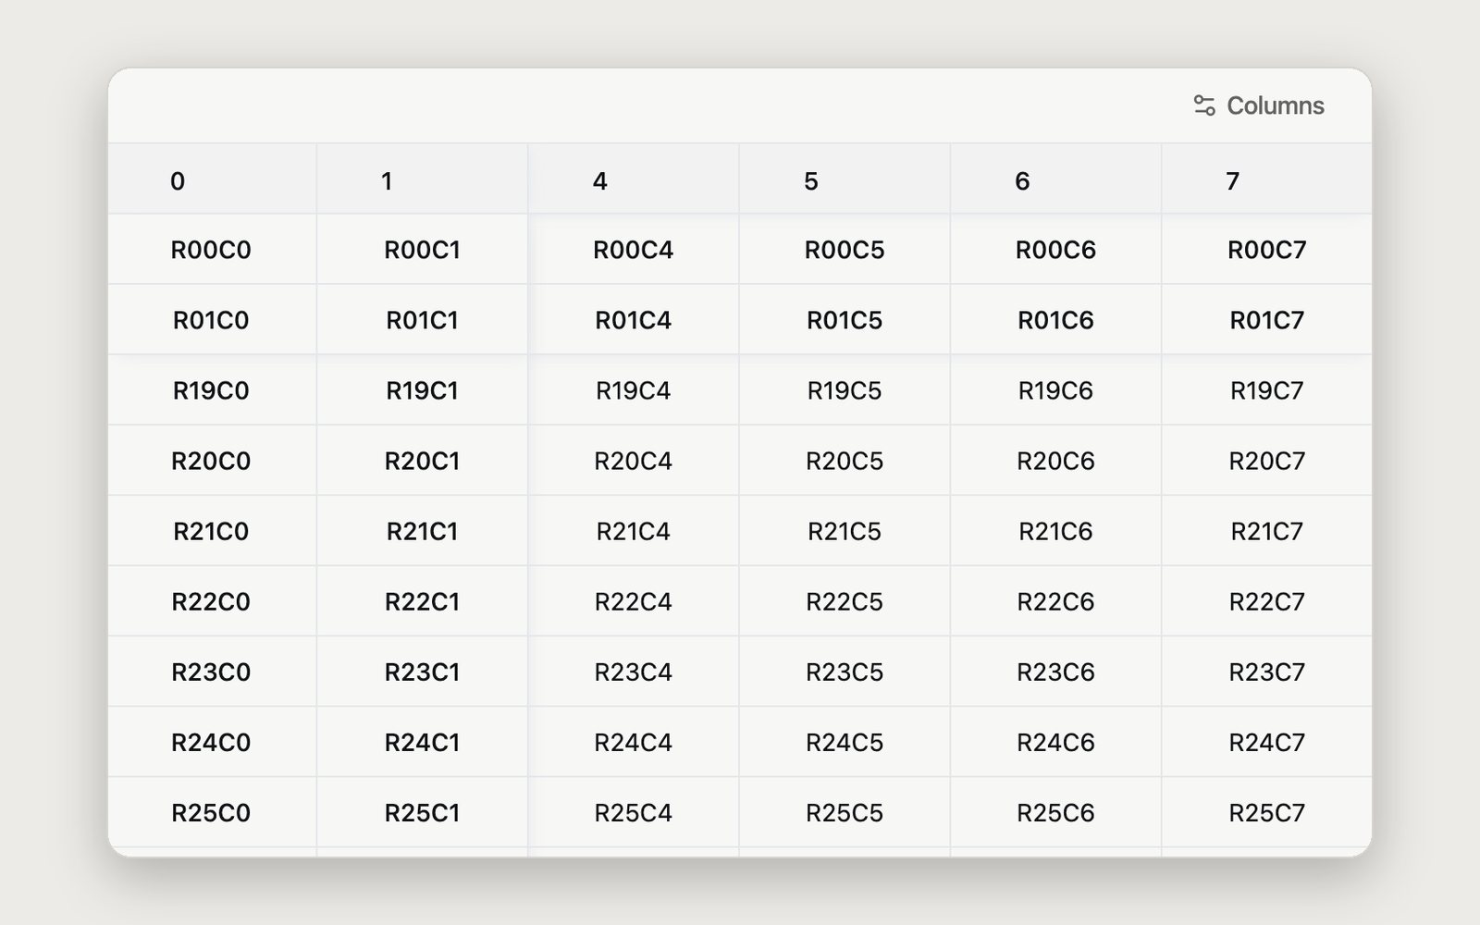
Task: Click cell R24C6
Action: click(x=1055, y=742)
